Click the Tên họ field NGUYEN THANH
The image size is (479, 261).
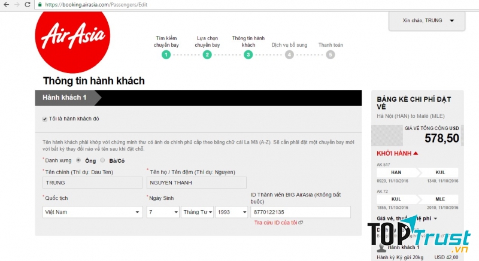coord(196,183)
